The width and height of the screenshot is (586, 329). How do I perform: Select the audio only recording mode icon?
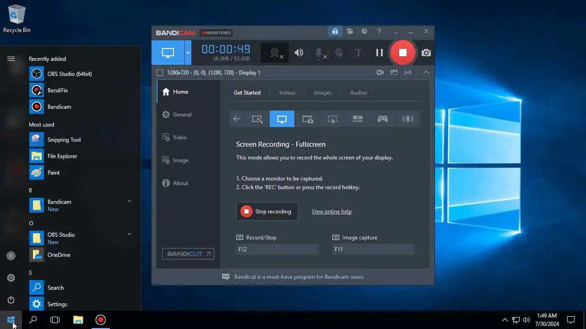click(x=407, y=119)
